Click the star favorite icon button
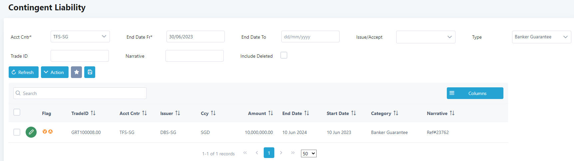 76,72
